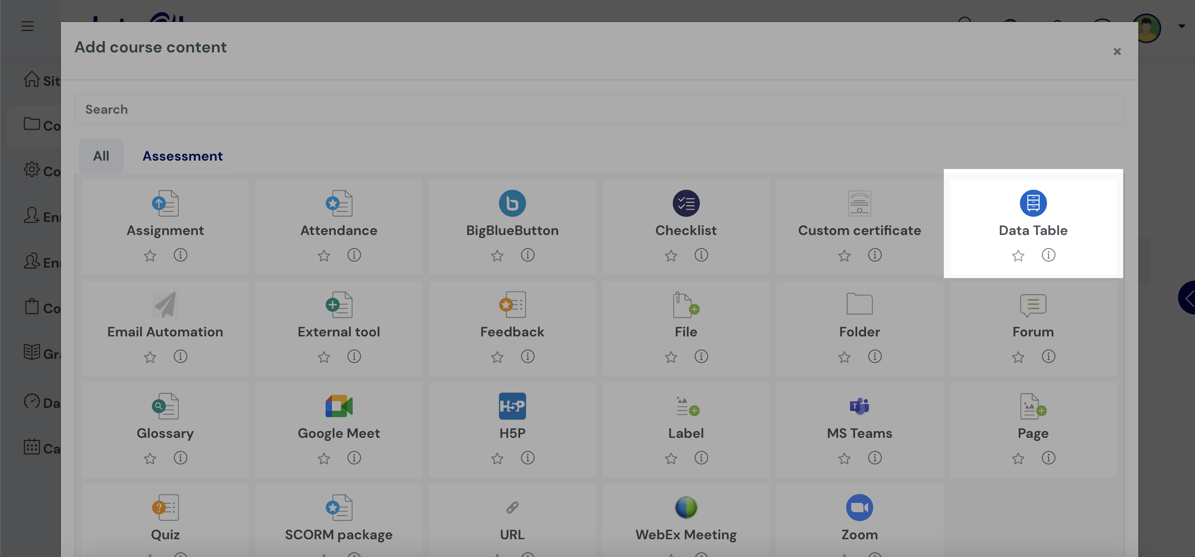Screen dimensions: 1195x557
Task: Switch to the Assessment tab
Action: 182,156
